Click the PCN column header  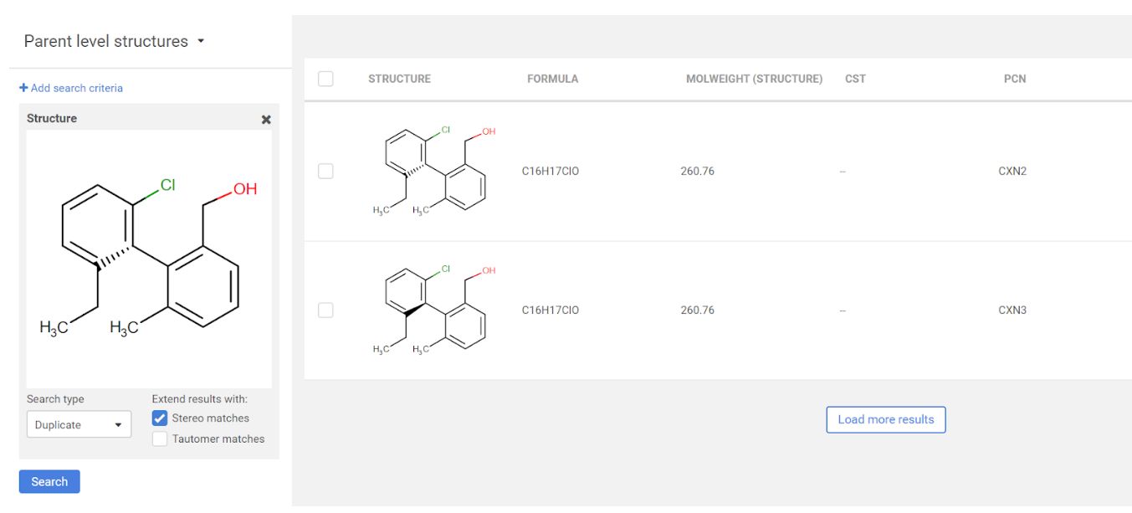coord(1014,79)
